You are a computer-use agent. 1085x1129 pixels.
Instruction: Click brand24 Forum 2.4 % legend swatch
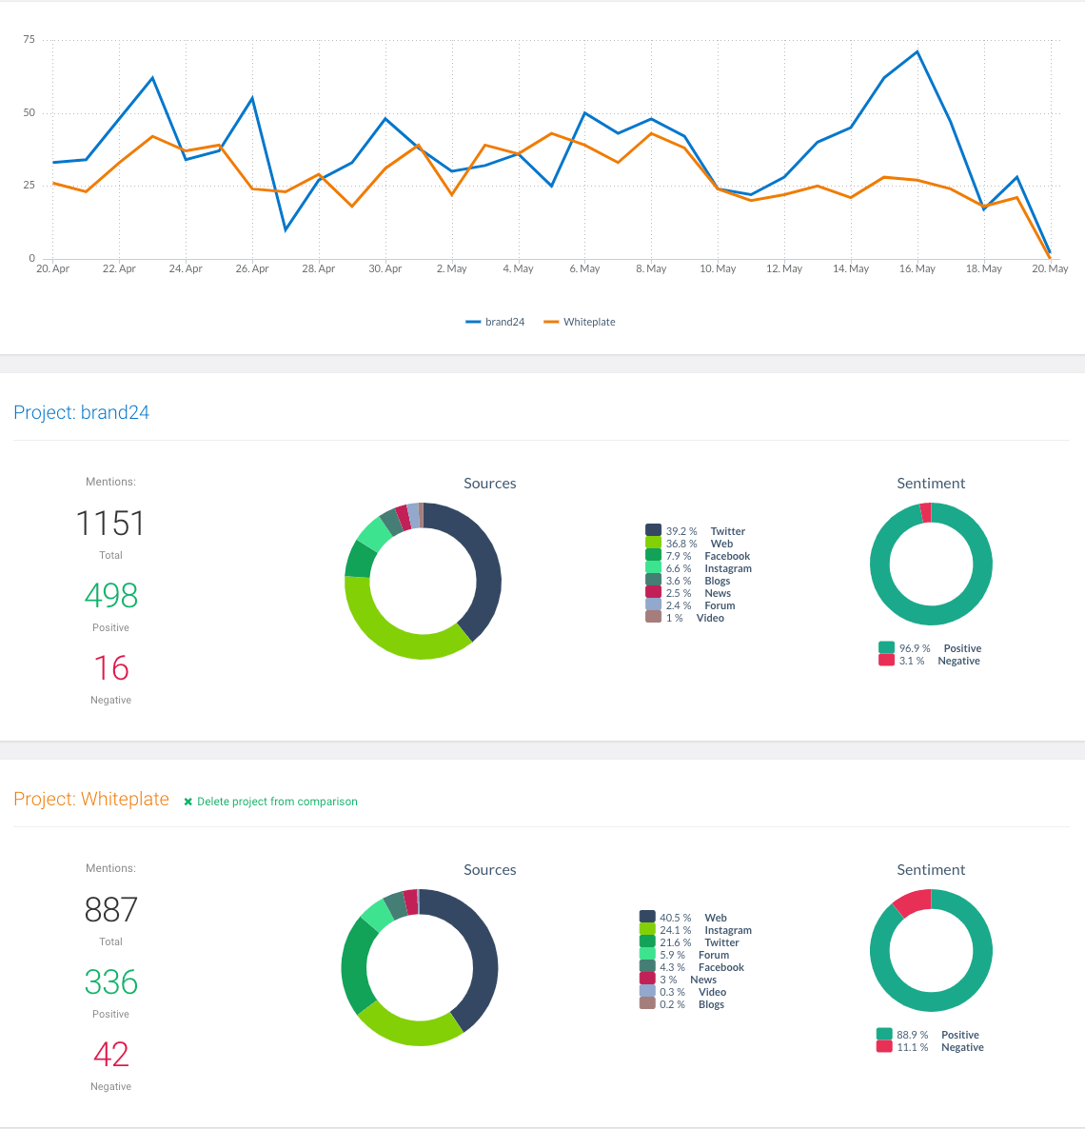tap(653, 604)
